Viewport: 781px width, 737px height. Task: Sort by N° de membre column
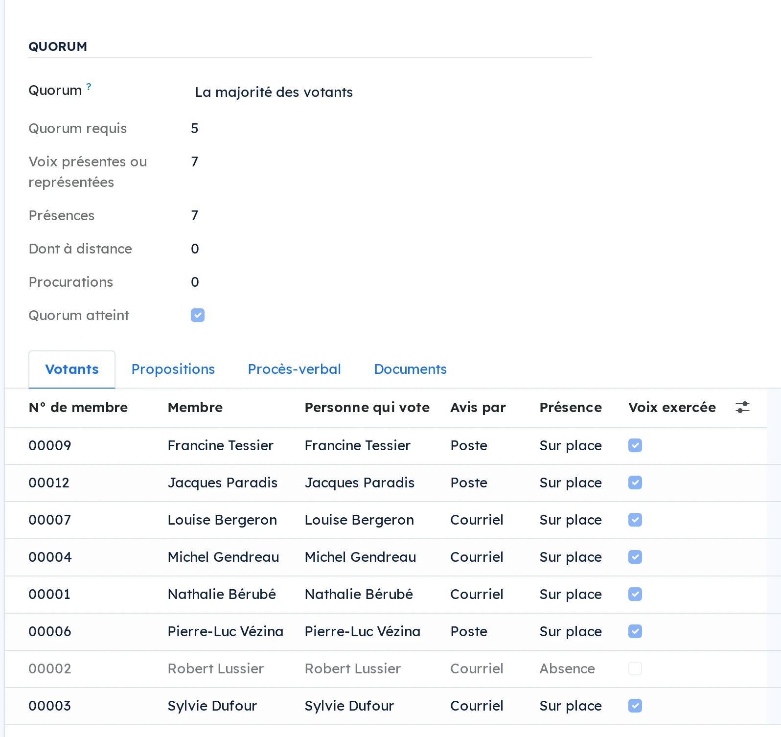[x=78, y=407]
